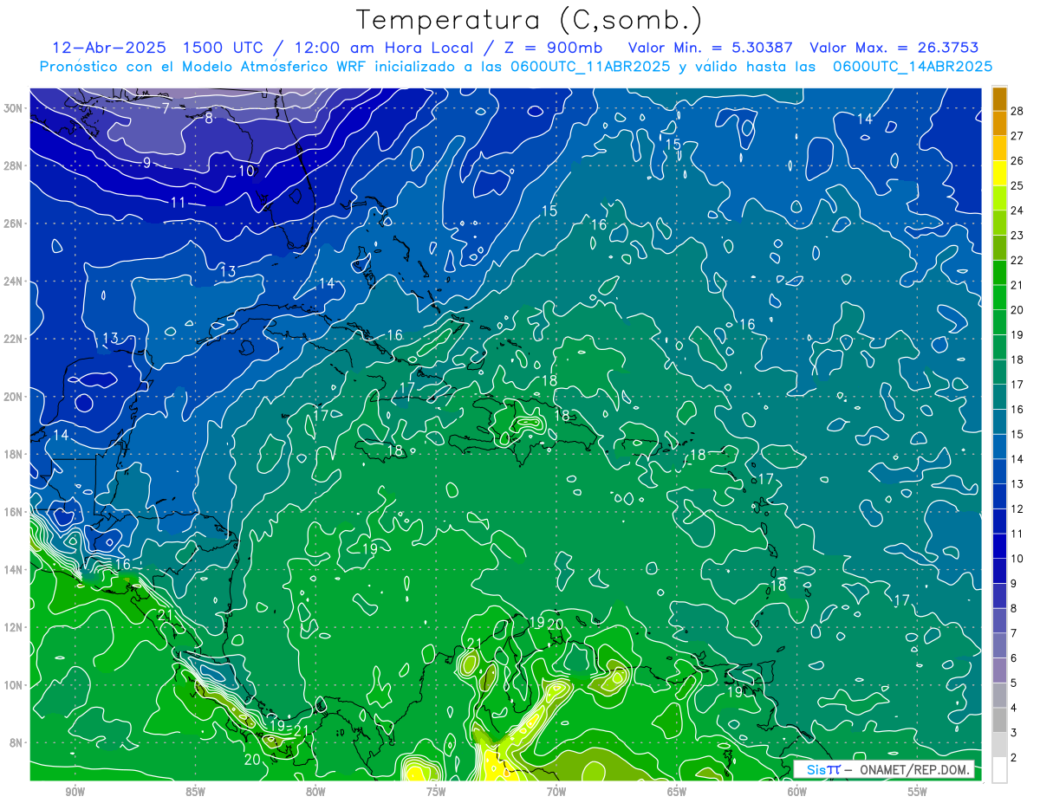Screen dimensions: 1040x803
Task: Click the '7' isotherm contour label
Action: coord(166,108)
